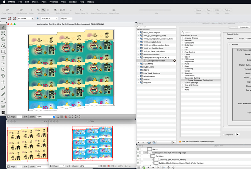This screenshot has width=251, height=169.
Task: Click the 100,0% opacity field
Action: click(x=66, y=18)
